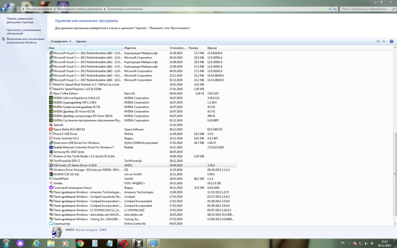The image size is (397, 248).
Task: Select Need for Speed Payback row
Action: pos(142,89)
